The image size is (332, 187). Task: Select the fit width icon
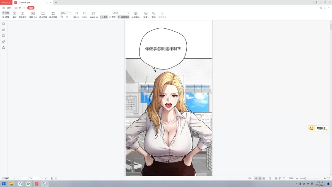(x=43, y=15)
